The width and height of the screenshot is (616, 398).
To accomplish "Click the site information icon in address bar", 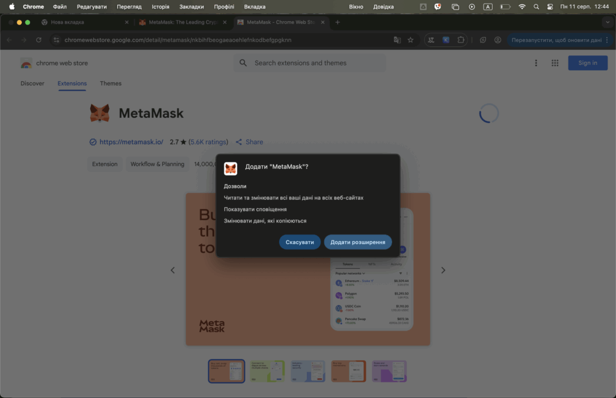I will (57, 40).
